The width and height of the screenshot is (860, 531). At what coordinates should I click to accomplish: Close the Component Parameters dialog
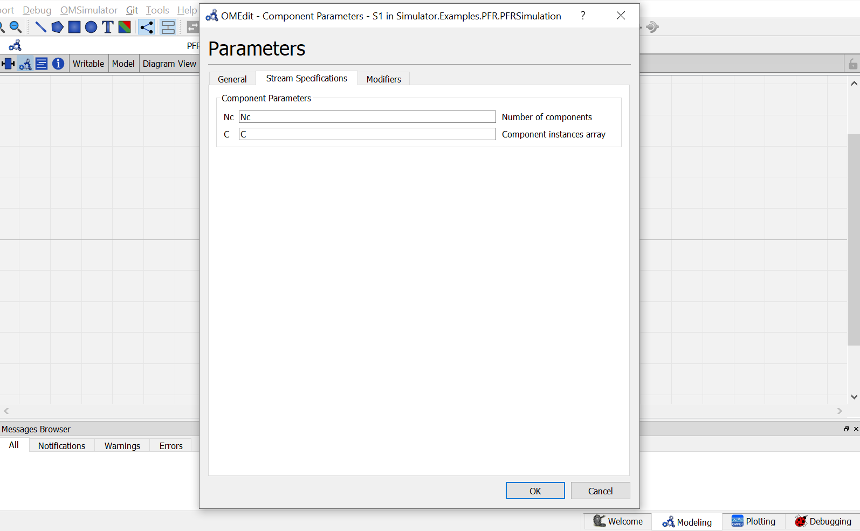[621, 16]
